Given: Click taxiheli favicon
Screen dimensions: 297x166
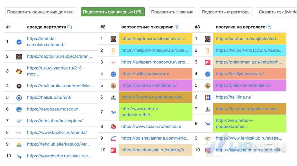Looking at the screenshot, I should (x=19, y=133).
